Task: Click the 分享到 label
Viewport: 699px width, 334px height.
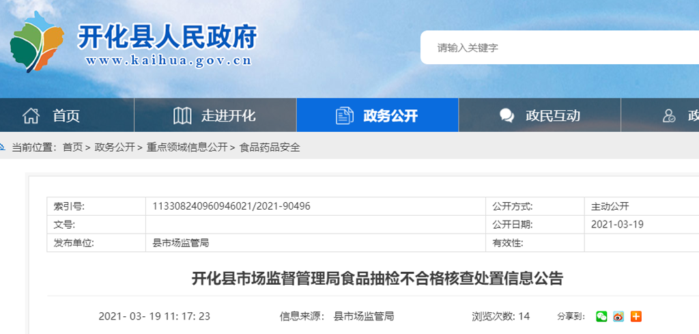Action: click(x=571, y=317)
